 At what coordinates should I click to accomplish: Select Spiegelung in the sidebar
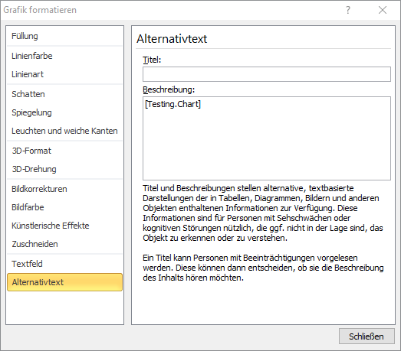click(x=64, y=112)
